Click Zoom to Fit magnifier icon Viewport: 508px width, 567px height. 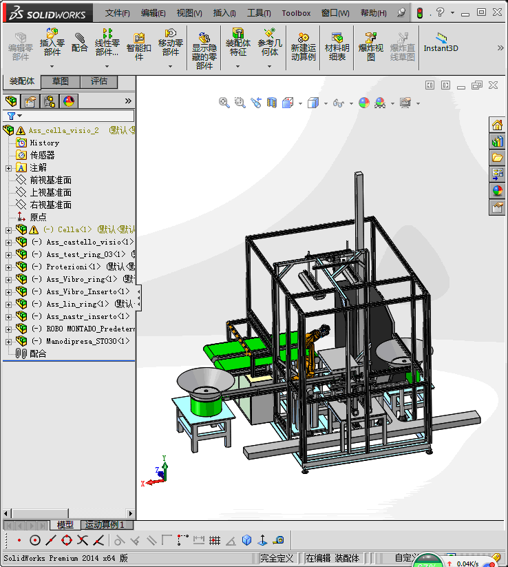tap(224, 103)
